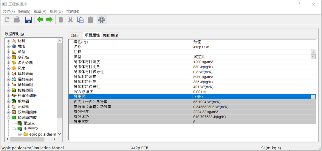Collapse the epic pc.sldasm folder node
The image size is (322, 151).
click(20, 134)
